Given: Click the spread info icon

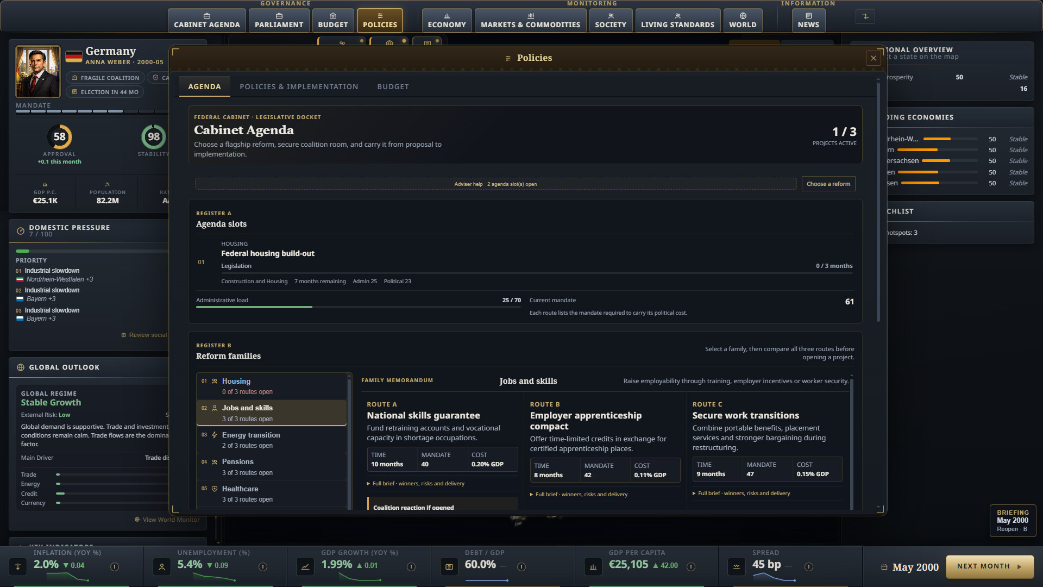Looking at the screenshot, I should 809,567.
